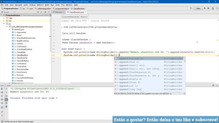Viewport: 219px width, 123px height.
Task: Click the Main tab in the Run panel
Action: pos(9,85)
